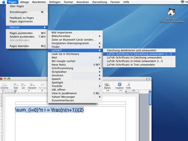Open the HD Yakari drive icon
Screen dimensions: 188x141
(171, 12)
